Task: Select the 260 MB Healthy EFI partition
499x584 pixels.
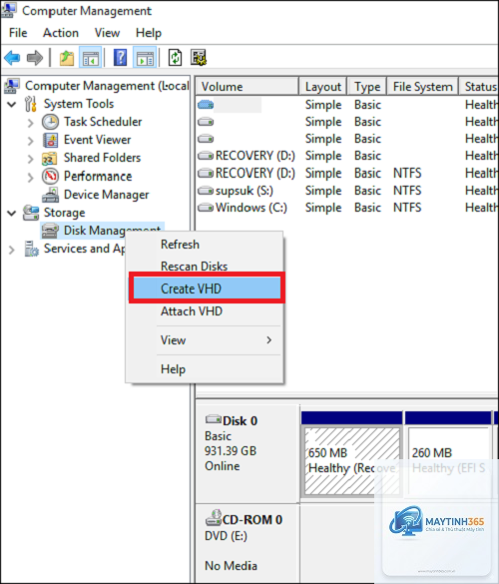Action: [449, 461]
